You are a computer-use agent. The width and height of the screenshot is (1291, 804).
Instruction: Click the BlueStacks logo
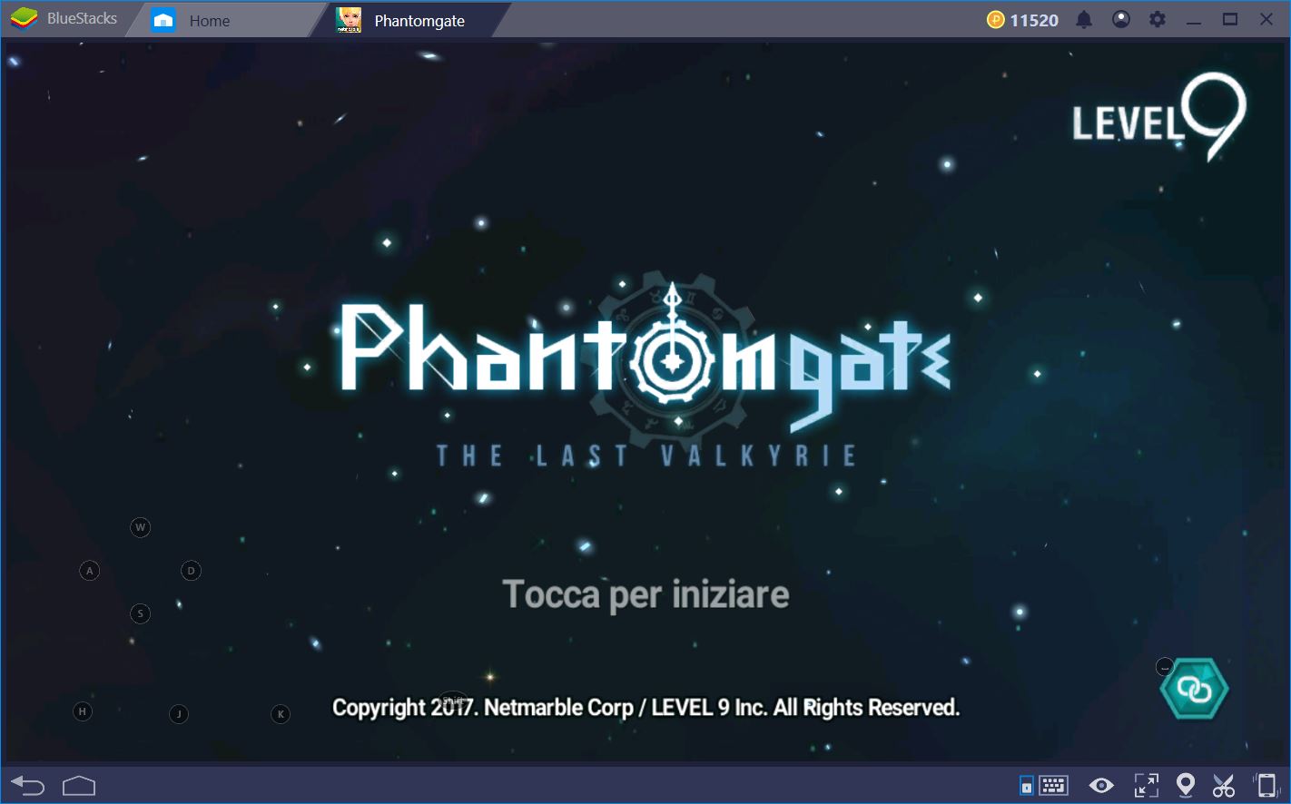[25, 18]
